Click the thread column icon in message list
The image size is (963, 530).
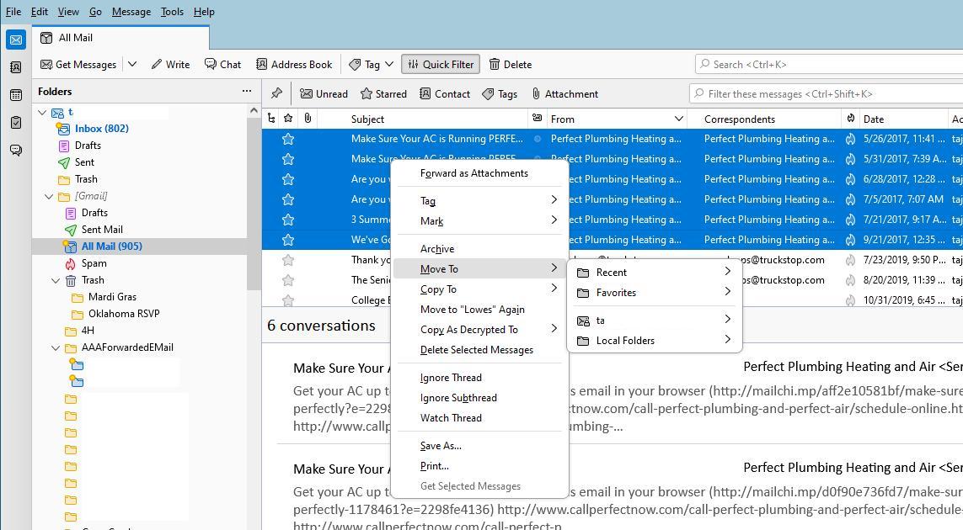pyautogui.click(x=271, y=119)
